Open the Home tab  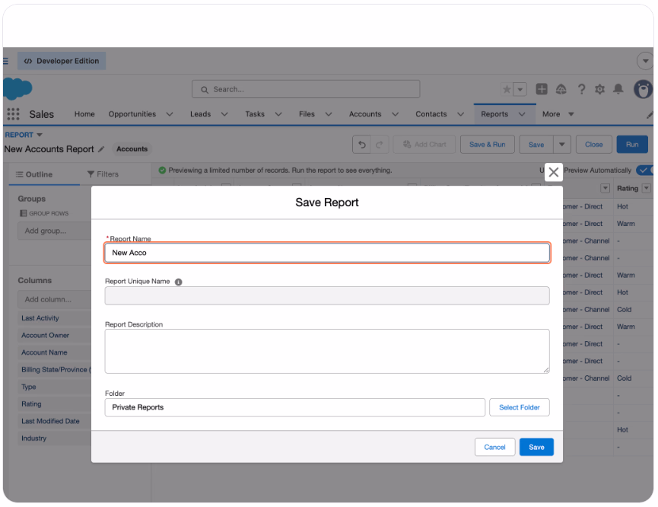84,114
